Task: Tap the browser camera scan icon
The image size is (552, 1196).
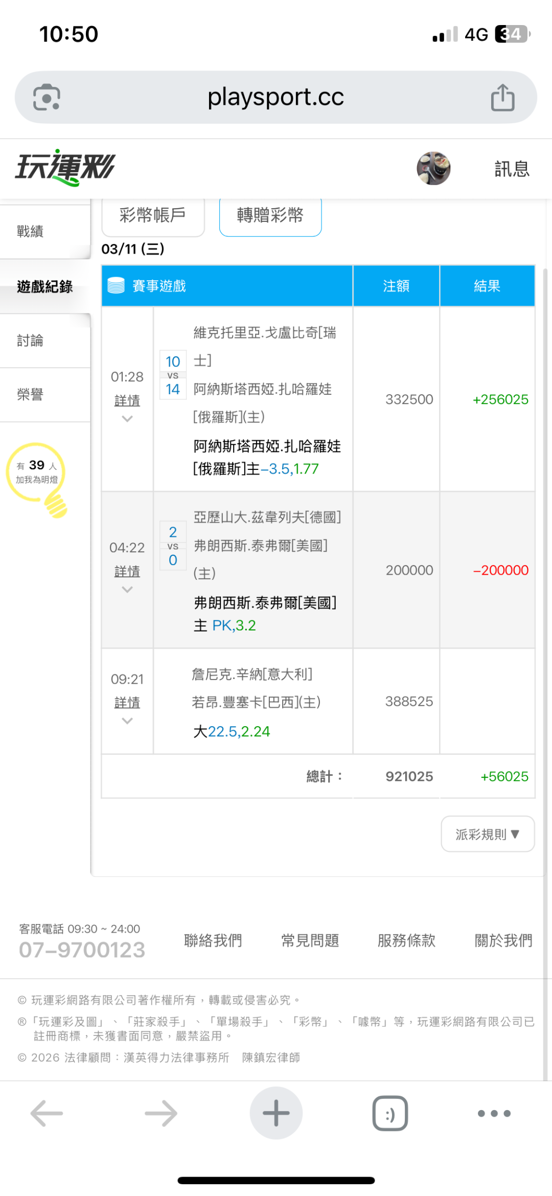Action: click(x=47, y=97)
